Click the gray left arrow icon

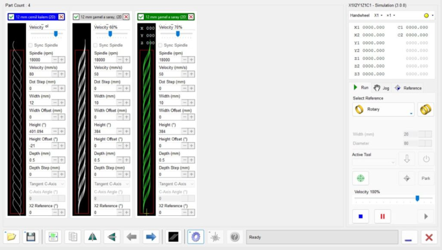(x=132, y=237)
